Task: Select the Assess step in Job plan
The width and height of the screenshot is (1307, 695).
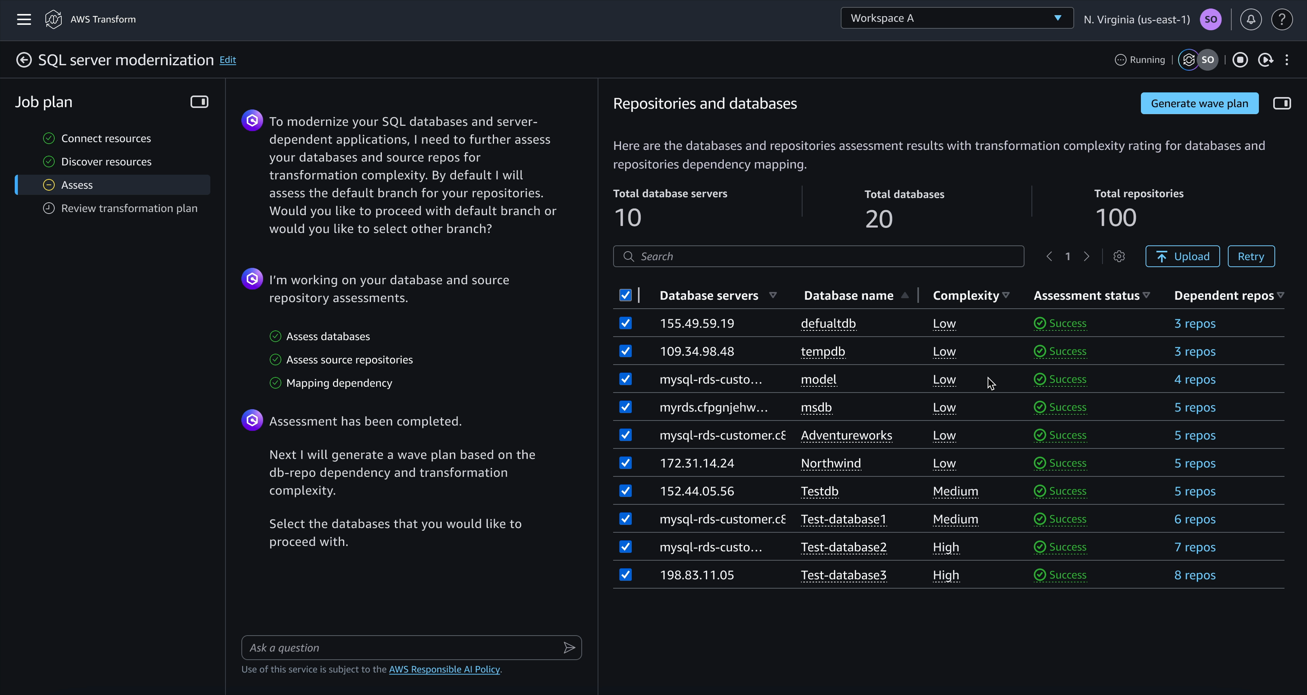Action: coord(76,184)
